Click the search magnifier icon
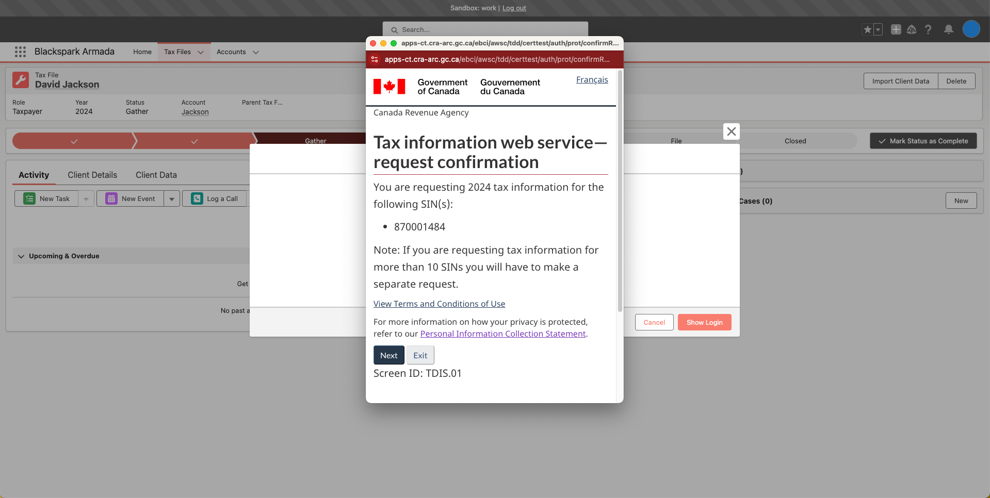 [x=395, y=30]
